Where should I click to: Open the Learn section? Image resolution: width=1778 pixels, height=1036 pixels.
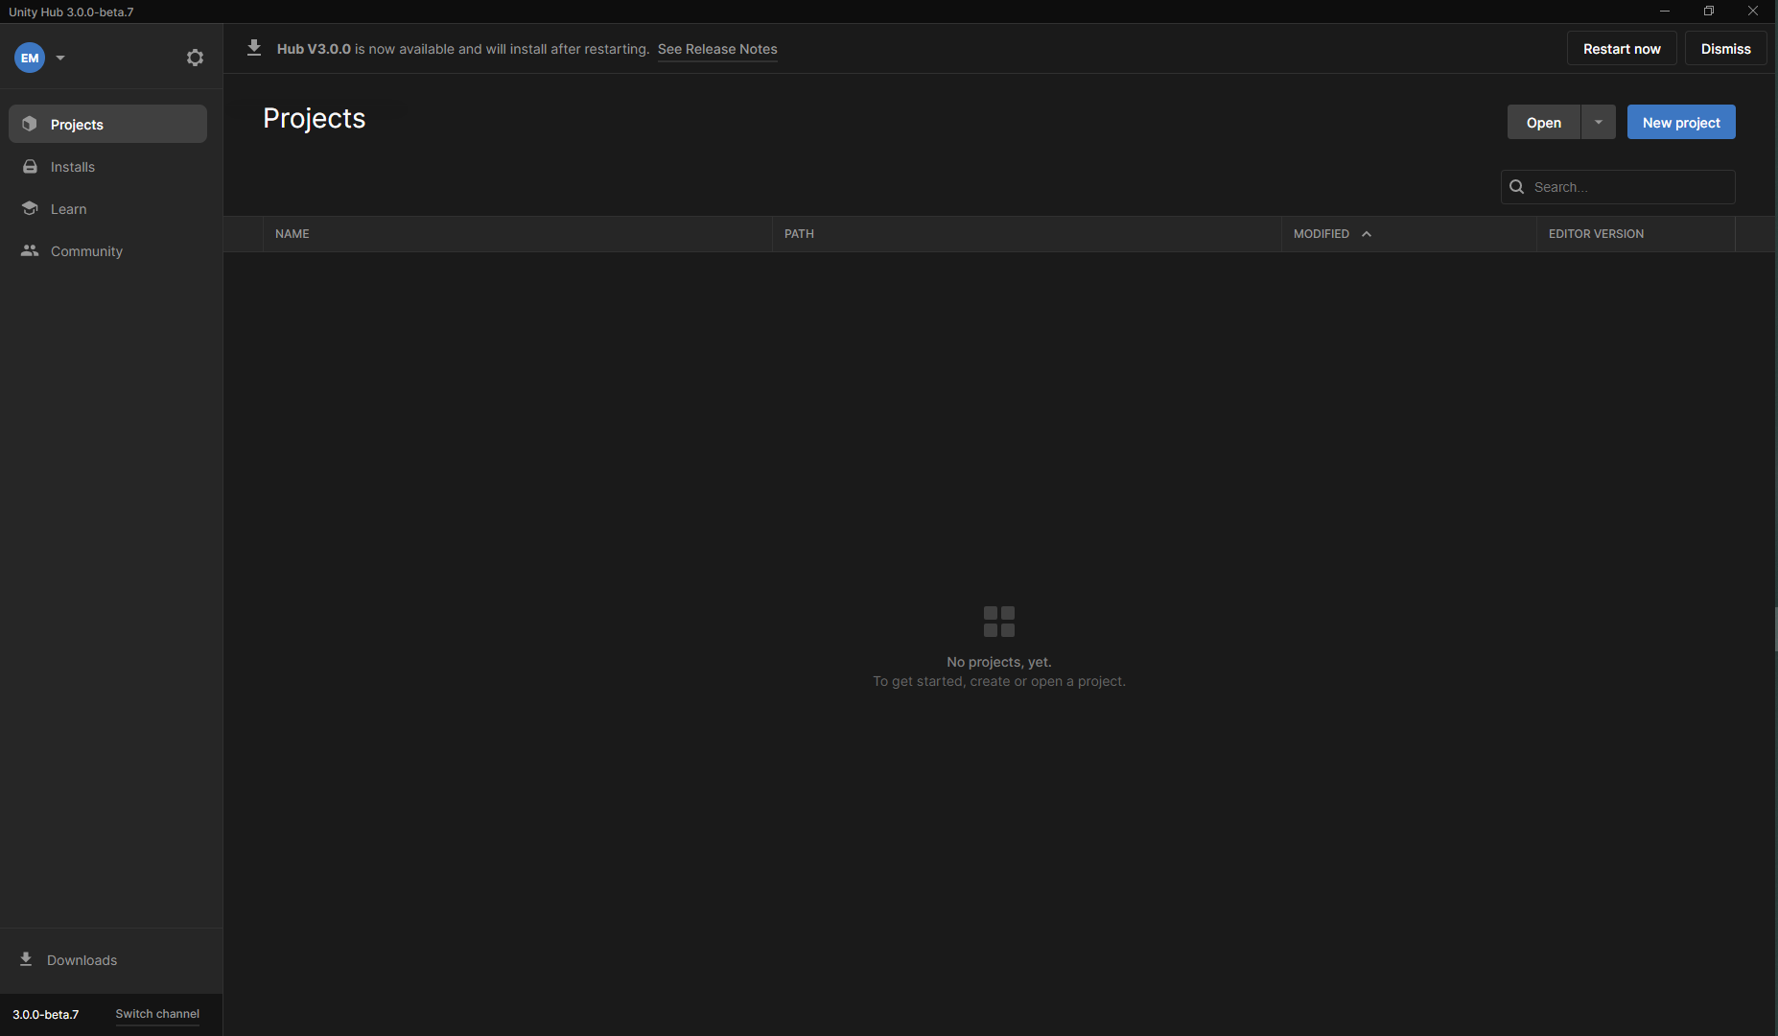pyautogui.click(x=107, y=208)
